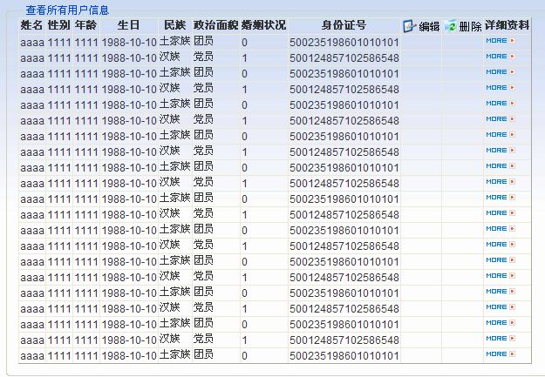Select 土家族 cell in first row

click(174, 41)
